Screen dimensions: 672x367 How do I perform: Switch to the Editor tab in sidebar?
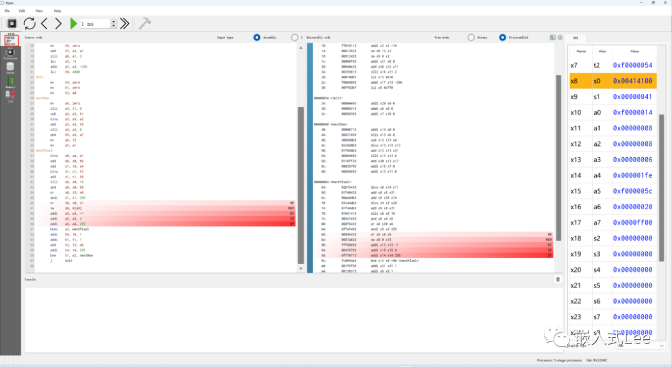click(x=11, y=40)
